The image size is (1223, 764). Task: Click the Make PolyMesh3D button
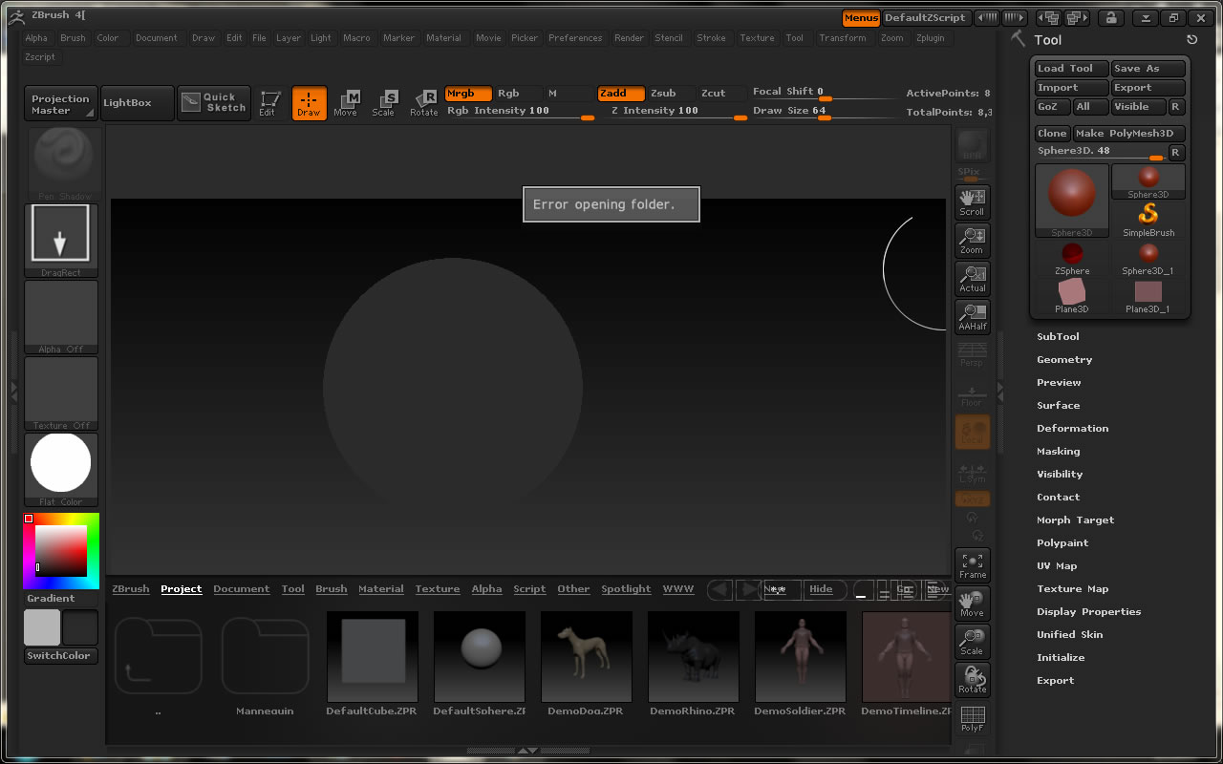tap(1128, 134)
